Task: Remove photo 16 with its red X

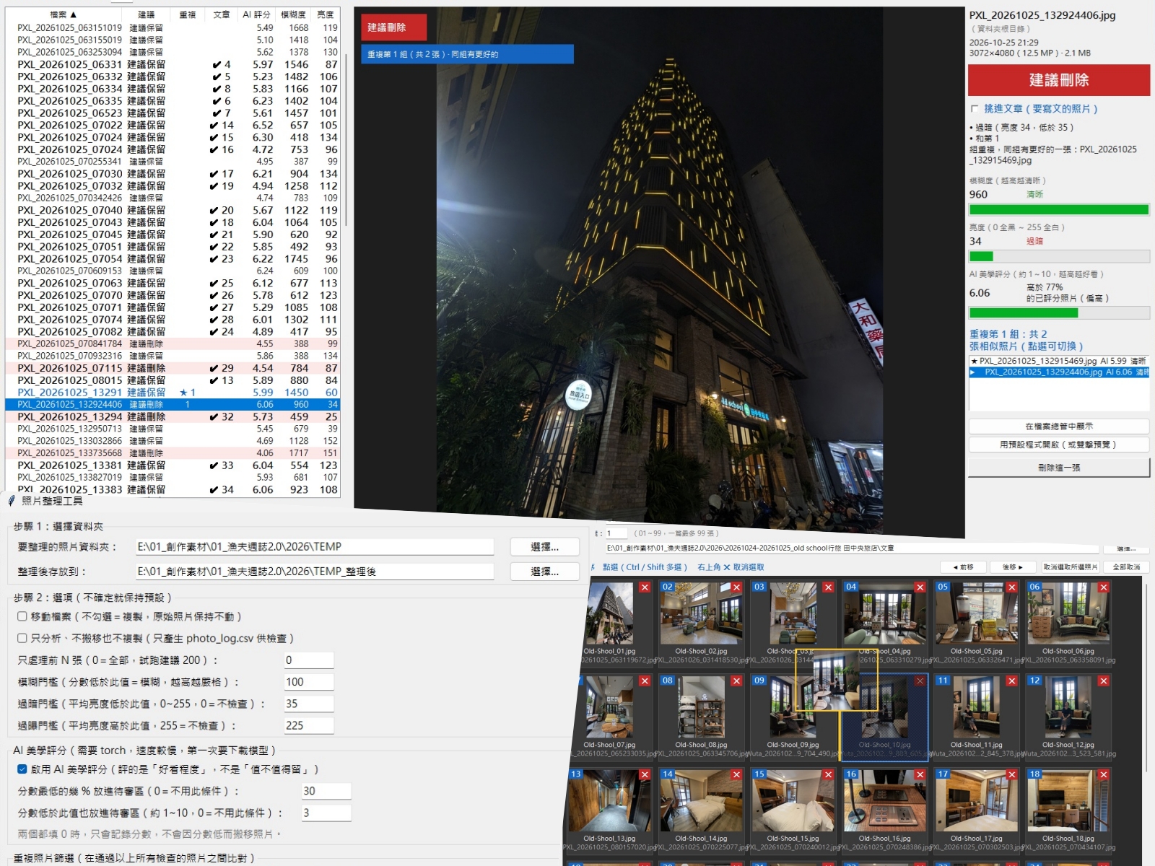Action: pyautogui.click(x=920, y=774)
